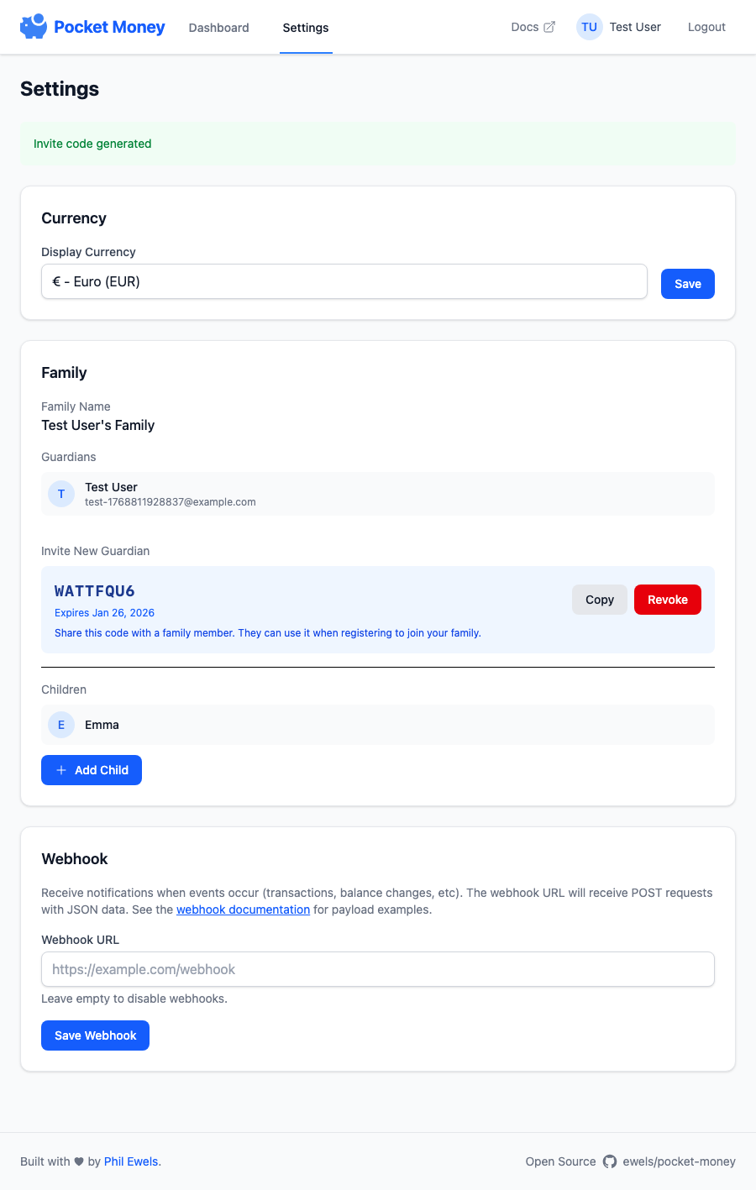The image size is (756, 1190).
Task: Click the plus icon on Add Child
Action: 61,770
